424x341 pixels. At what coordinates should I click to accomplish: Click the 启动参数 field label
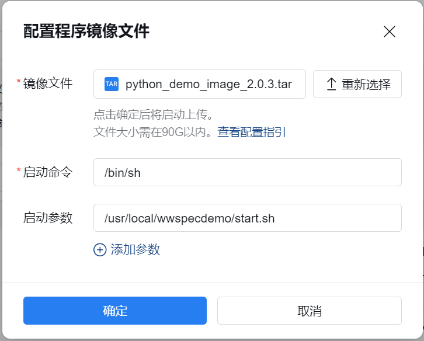(x=48, y=218)
